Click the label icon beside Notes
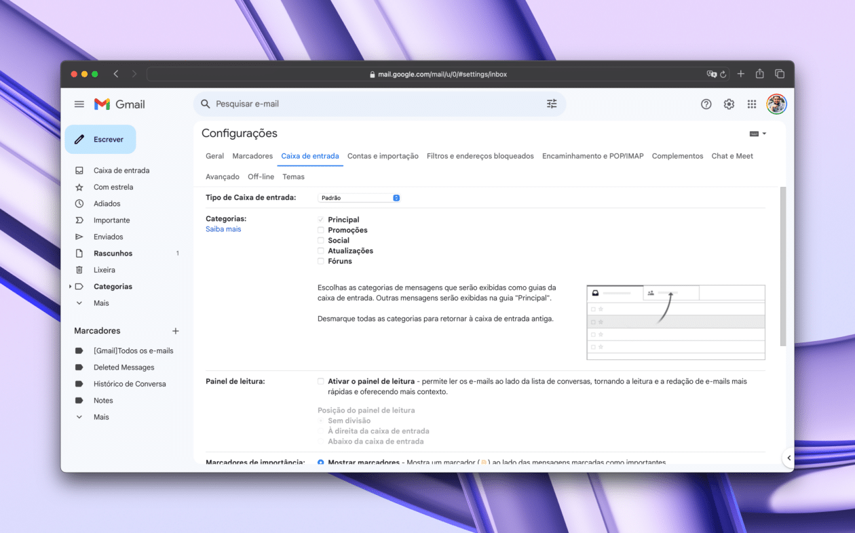The height and width of the screenshot is (533, 855). click(x=79, y=401)
